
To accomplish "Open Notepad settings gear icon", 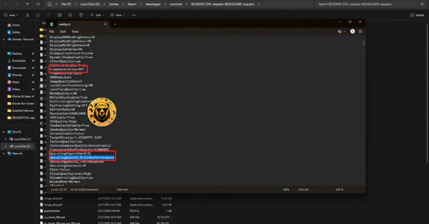I will [x=360, y=31].
